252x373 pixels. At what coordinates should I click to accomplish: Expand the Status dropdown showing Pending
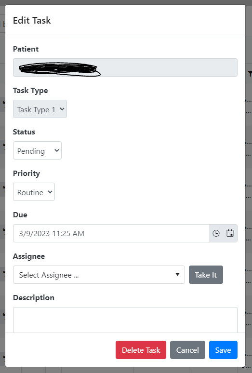[37, 150]
